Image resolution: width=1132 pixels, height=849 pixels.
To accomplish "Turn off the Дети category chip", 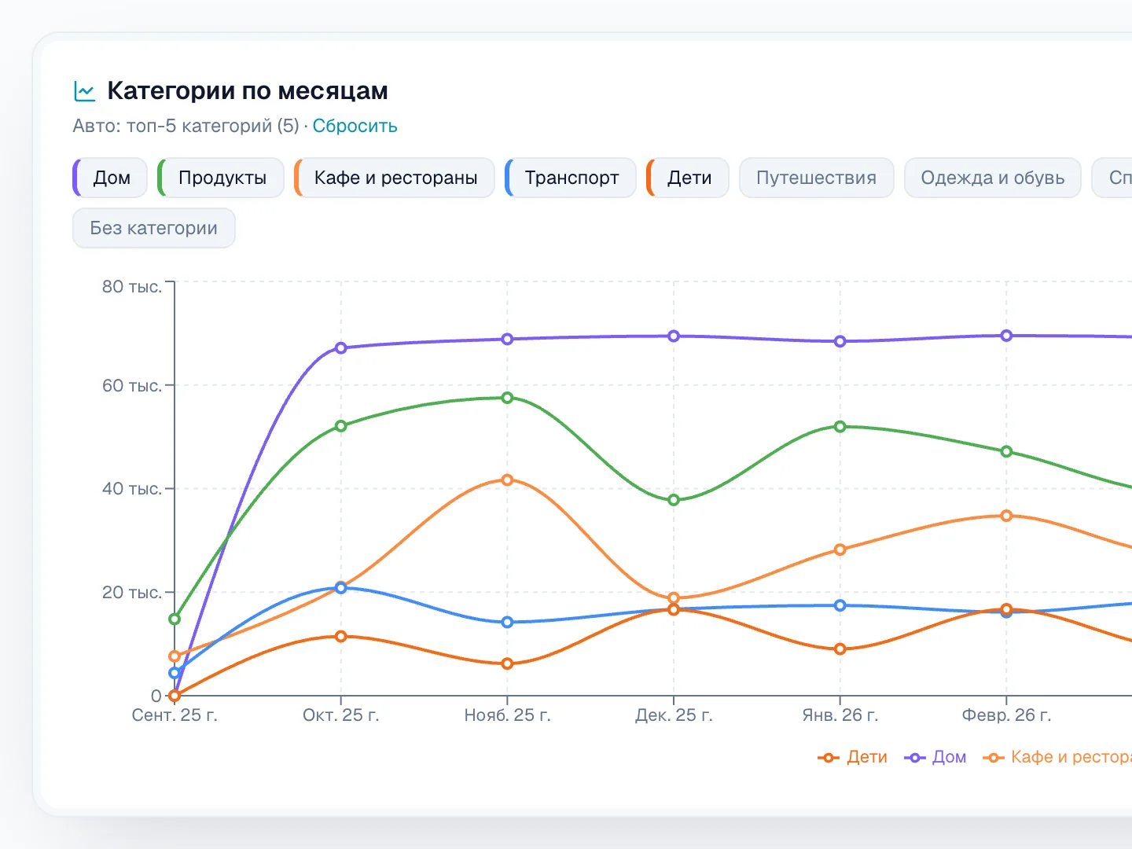I will pyautogui.click(x=688, y=178).
